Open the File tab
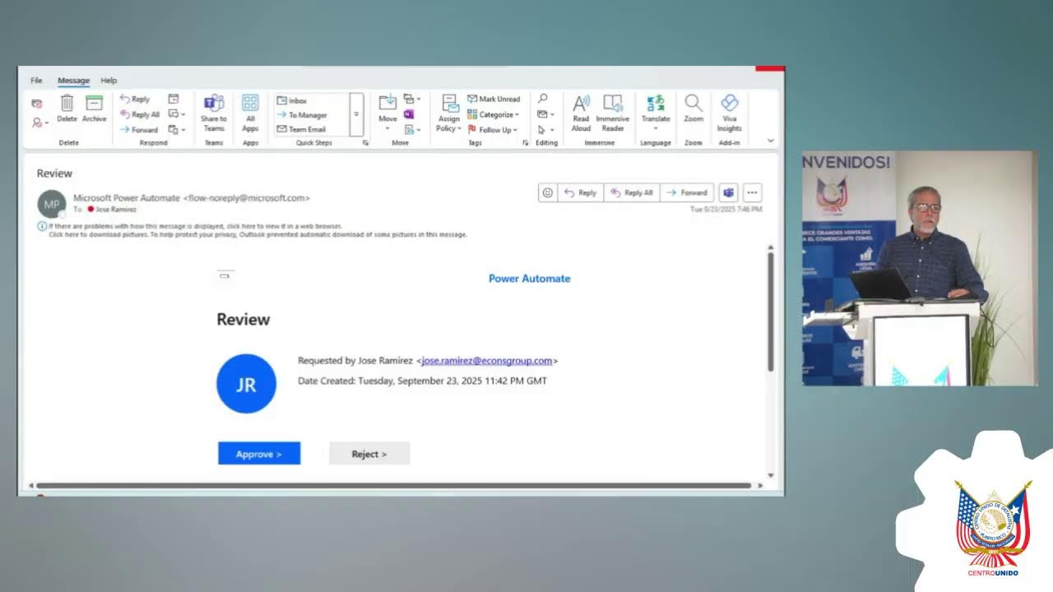The image size is (1053, 592). [x=36, y=81]
